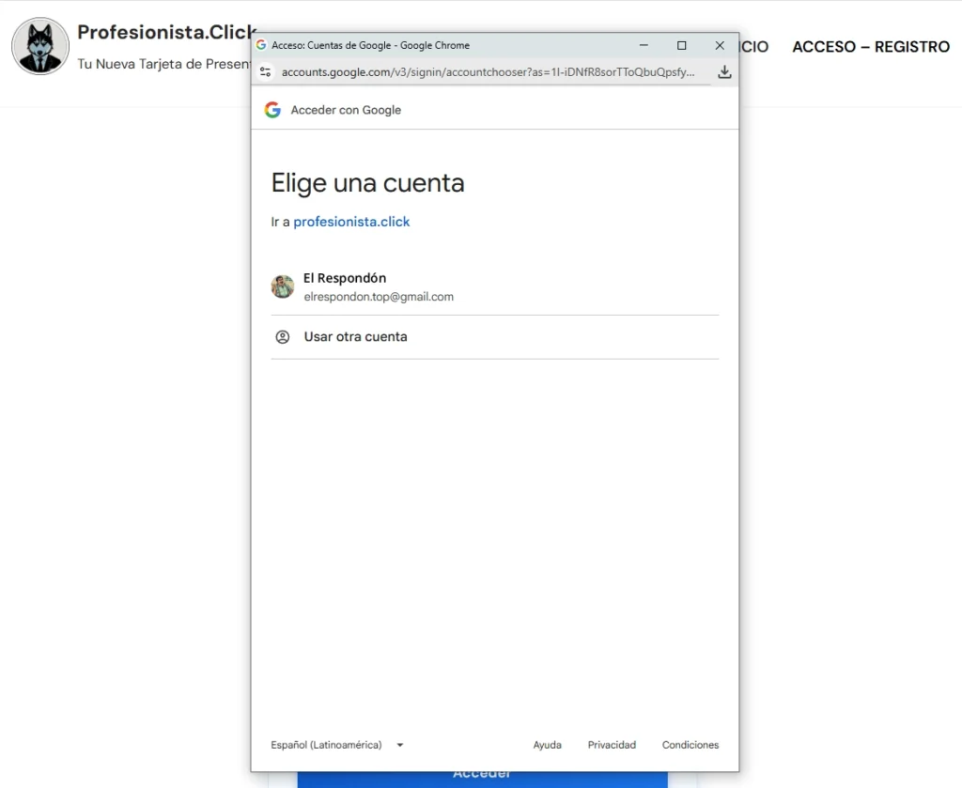The width and height of the screenshot is (962, 788).
Task: Click the Google favicon in the popup title bar
Action: 261,45
